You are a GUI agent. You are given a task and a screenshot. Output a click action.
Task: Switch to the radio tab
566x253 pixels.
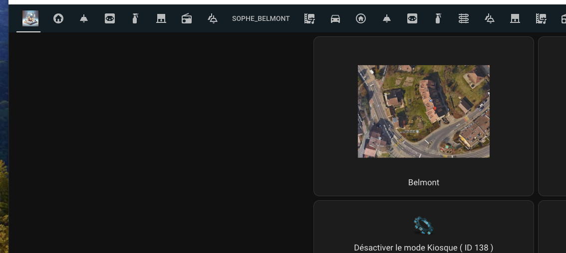point(187,18)
